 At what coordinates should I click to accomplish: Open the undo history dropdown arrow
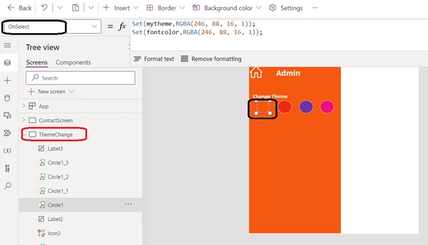59,8
